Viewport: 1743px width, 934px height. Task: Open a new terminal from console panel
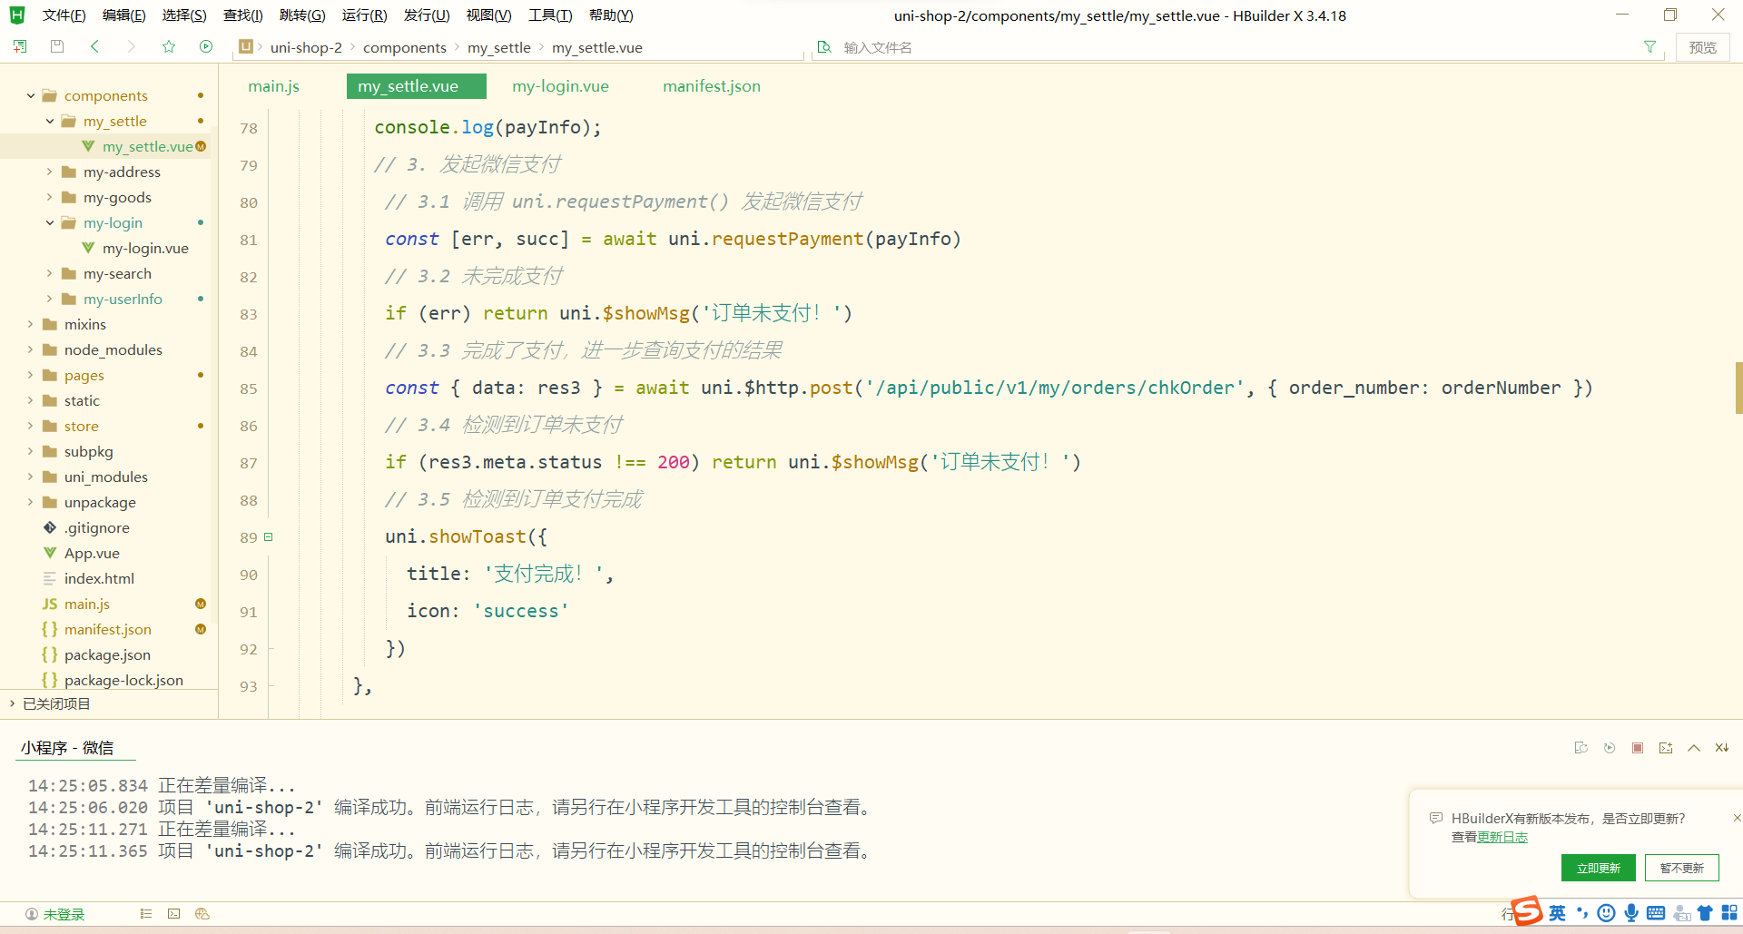1666,748
